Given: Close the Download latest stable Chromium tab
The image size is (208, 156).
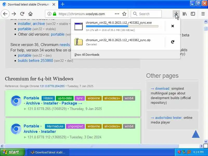Looking at the screenshot, I should (x=54, y=4).
